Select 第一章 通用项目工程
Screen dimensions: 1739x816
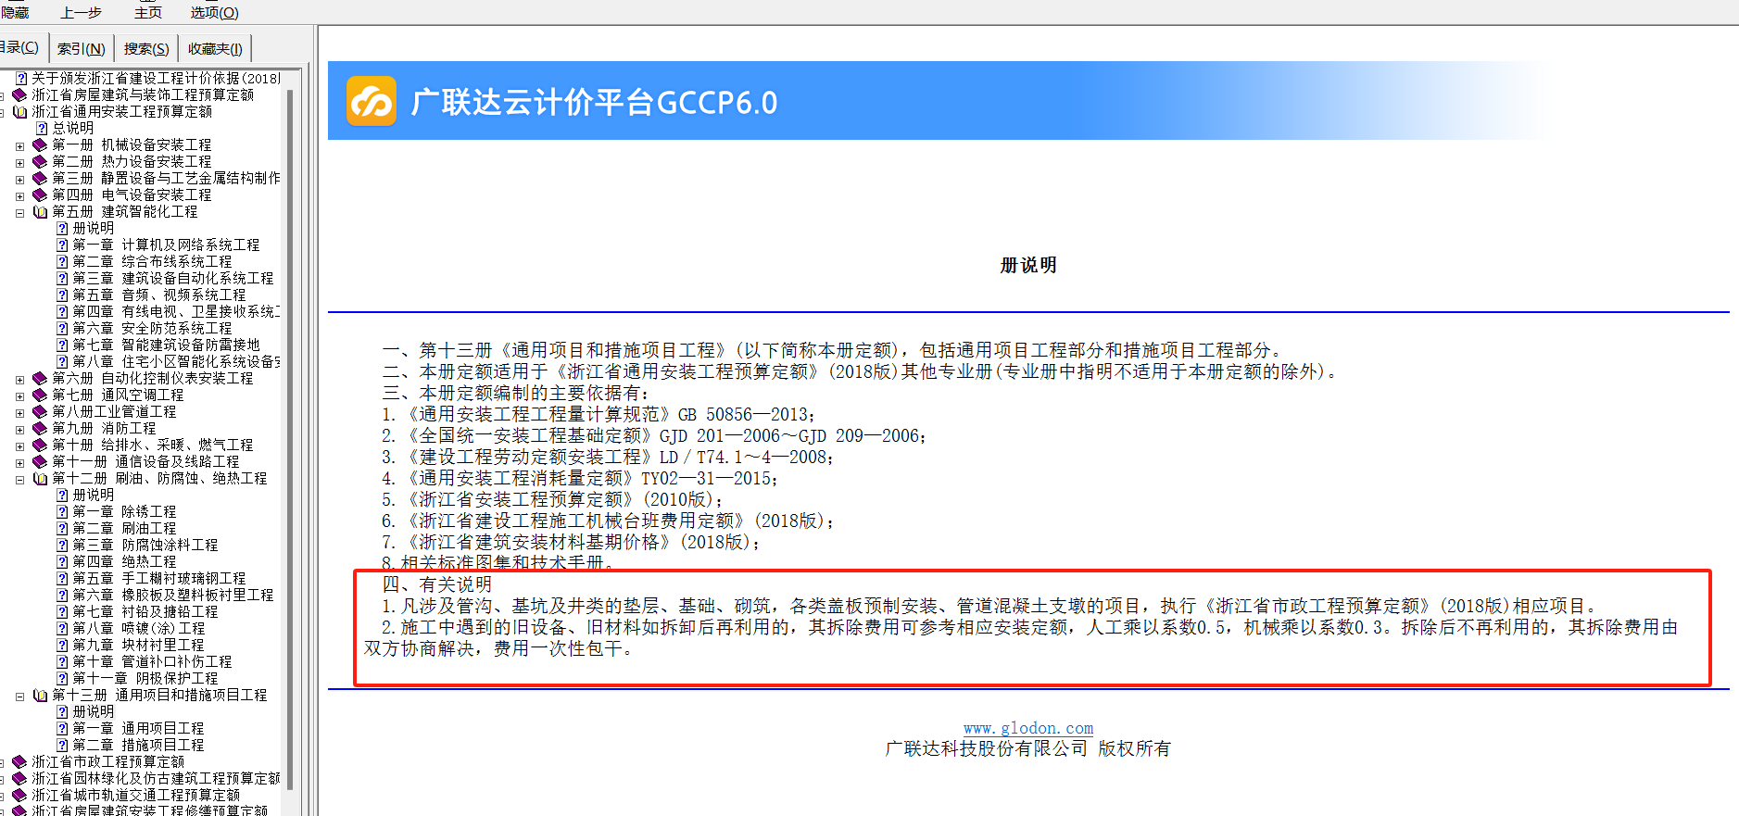138,728
